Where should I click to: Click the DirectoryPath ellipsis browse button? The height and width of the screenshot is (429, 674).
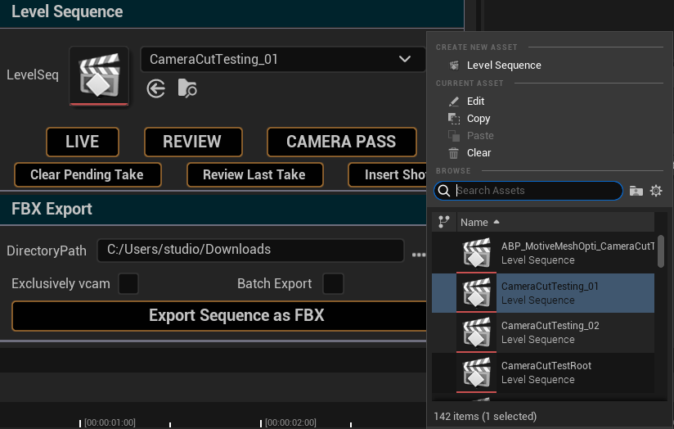point(419,255)
